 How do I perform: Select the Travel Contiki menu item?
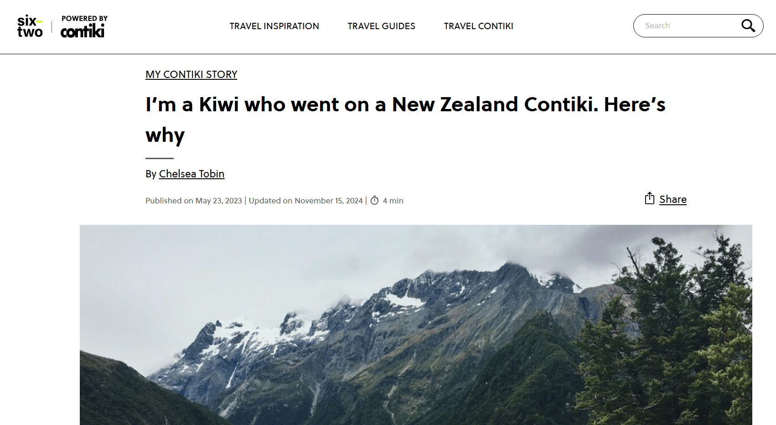tap(478, 26)
